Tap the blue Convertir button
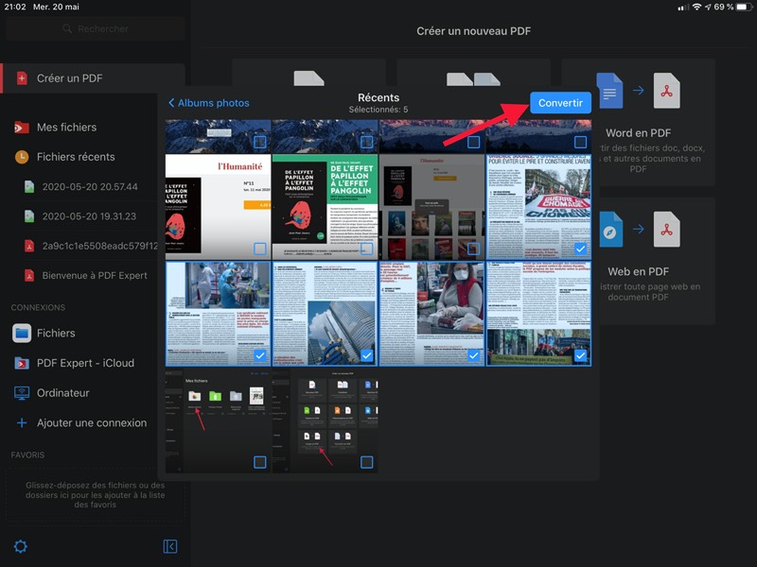757x567 pixels. point(560,102)
